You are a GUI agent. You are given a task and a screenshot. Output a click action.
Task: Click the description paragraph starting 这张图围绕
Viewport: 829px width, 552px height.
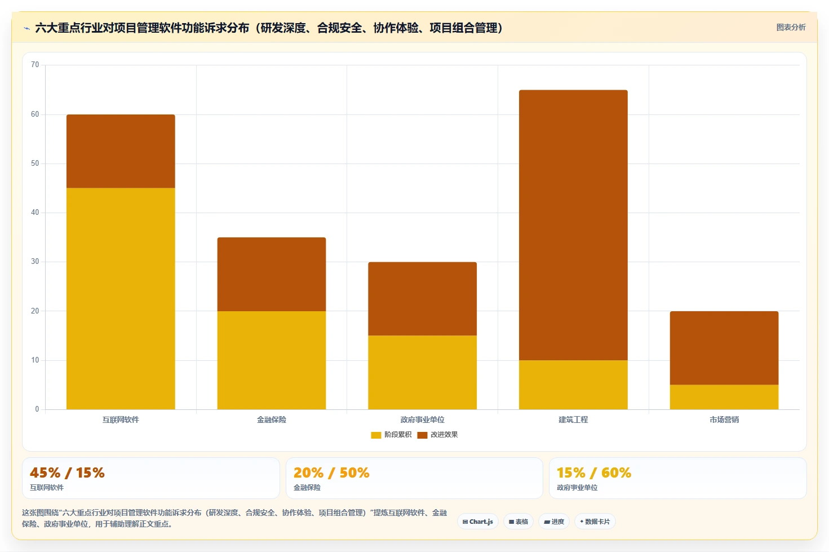point(234,518)
